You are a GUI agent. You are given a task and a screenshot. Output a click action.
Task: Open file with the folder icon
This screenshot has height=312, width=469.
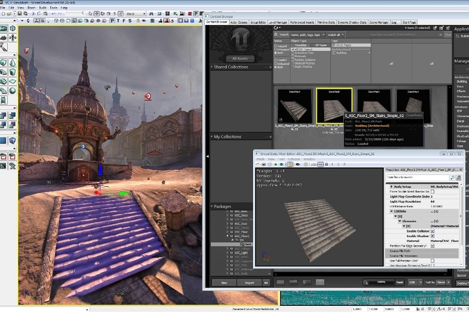pyautogui.click(x=9, y=14)
